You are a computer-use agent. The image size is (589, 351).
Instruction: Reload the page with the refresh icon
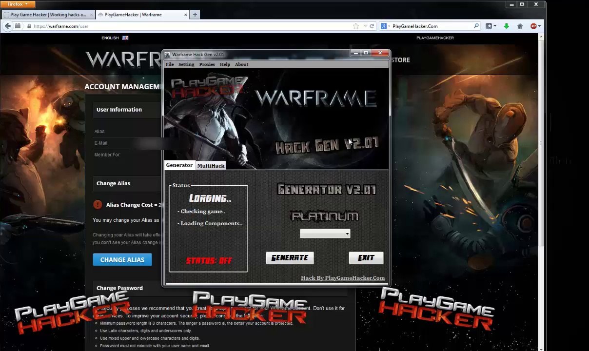[372, 26]
